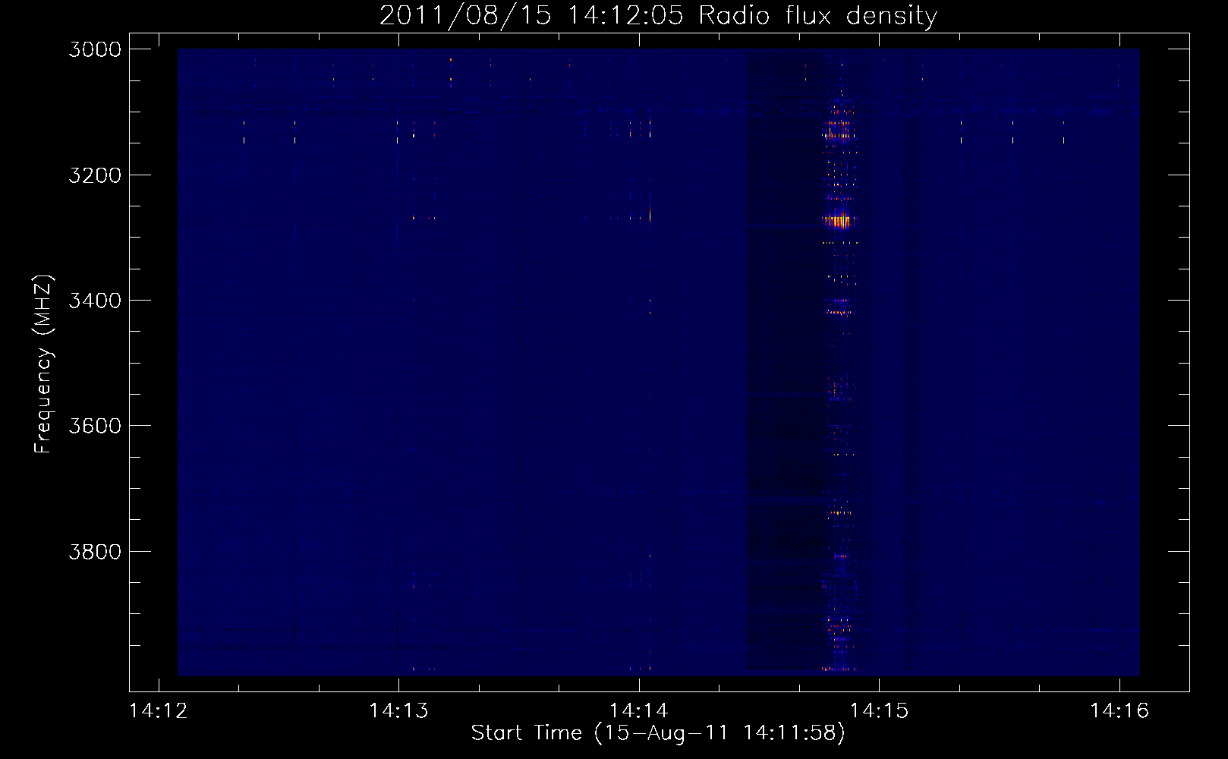Click the 14:13 time axis label
This screenshot has width=1228, height=759.
coord(398,710)
